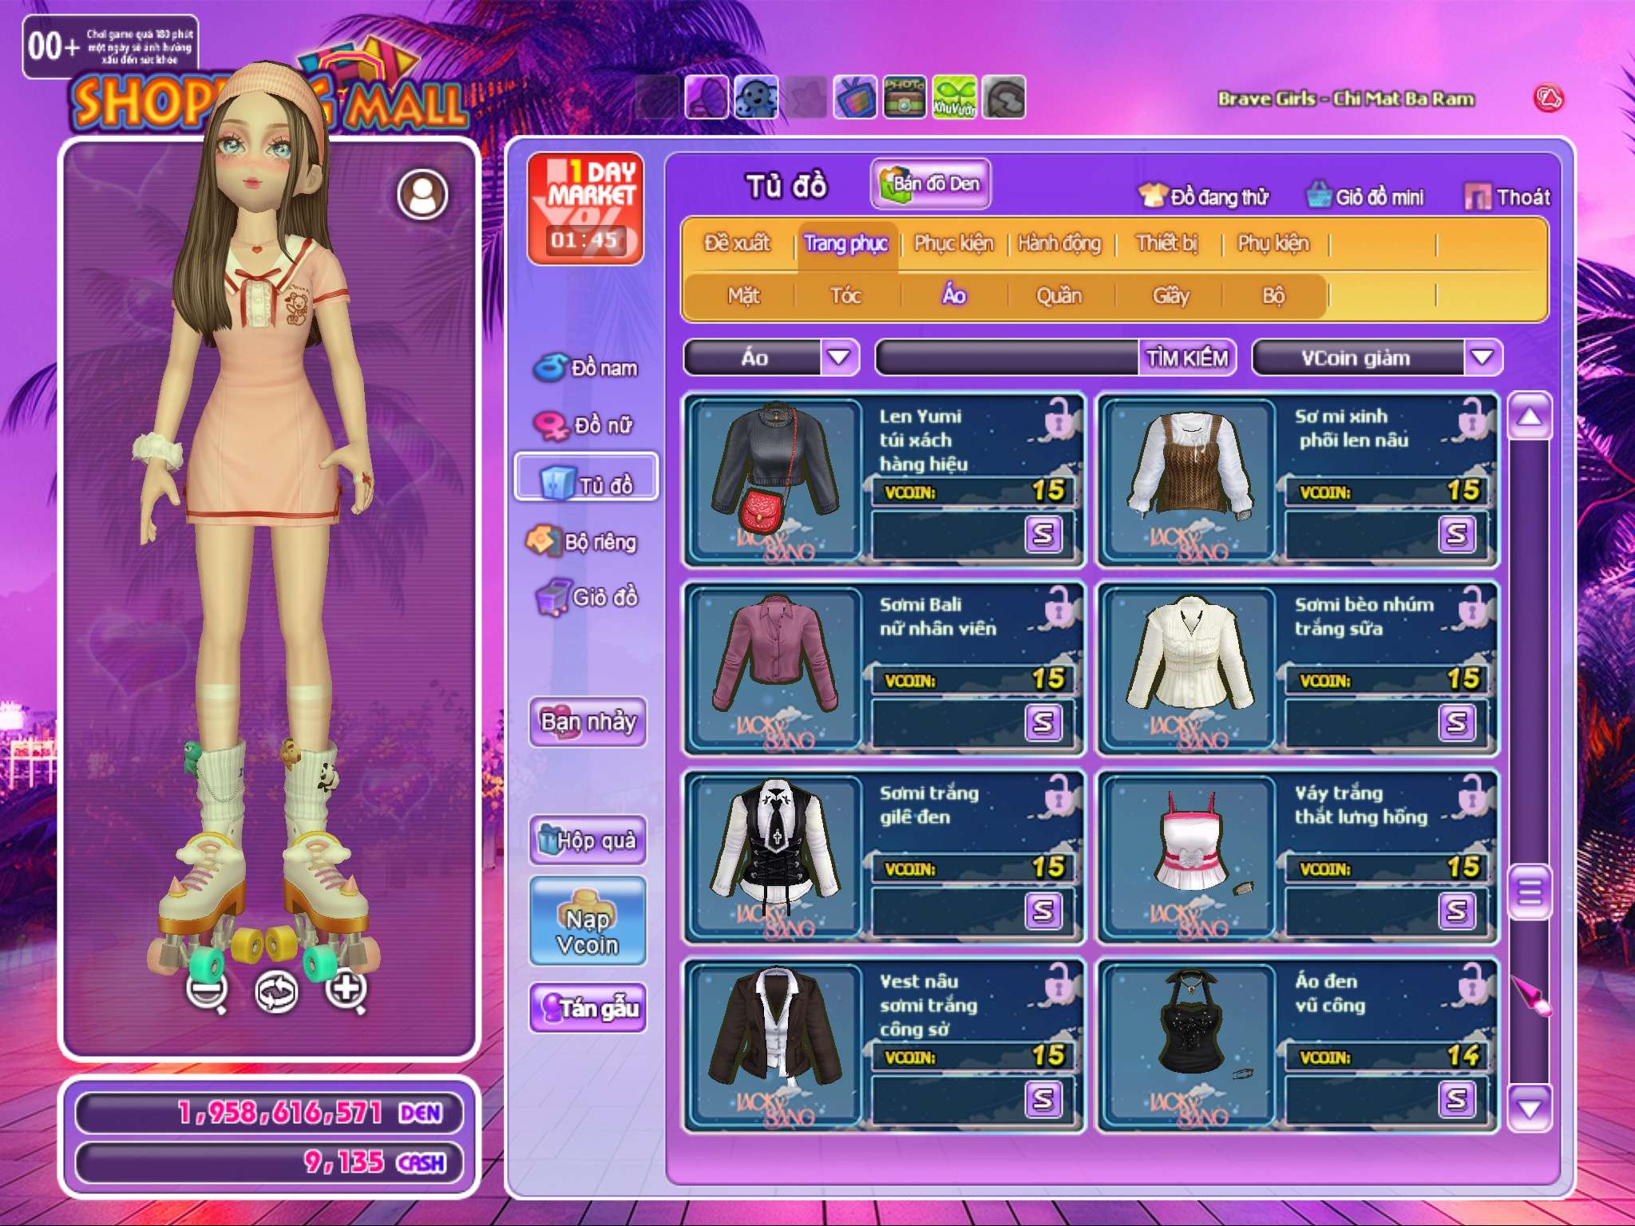The image size is (1635, 1226).
Task: Select the Áo đen vũ công thumbnail
Action: click(1190, 1046)
